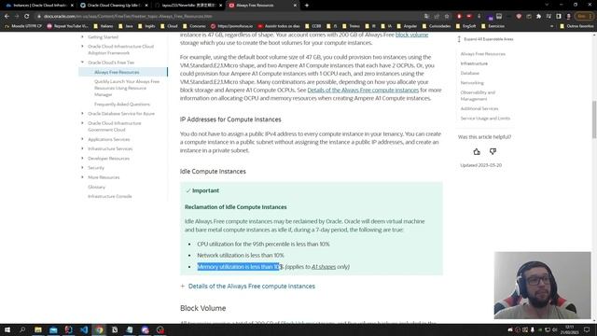Click the highlighted Memory utilization text
Screen dimensions: 597x336
pos(239,267)
